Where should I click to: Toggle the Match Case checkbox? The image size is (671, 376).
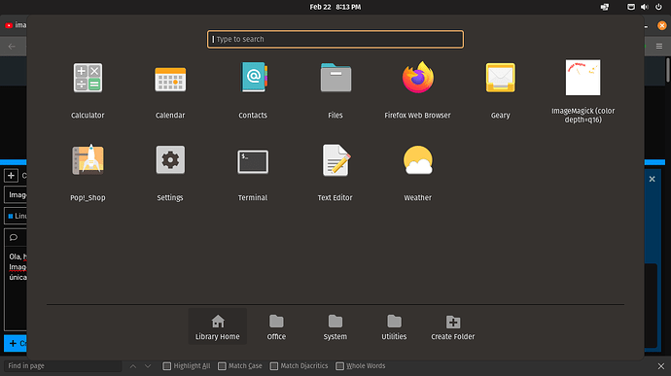pos(222,365)
